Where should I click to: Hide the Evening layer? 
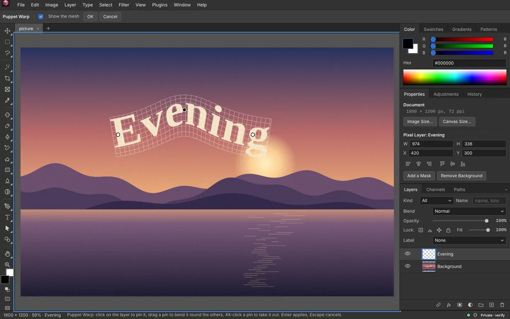pyautogui.click(x=408, y=254)
